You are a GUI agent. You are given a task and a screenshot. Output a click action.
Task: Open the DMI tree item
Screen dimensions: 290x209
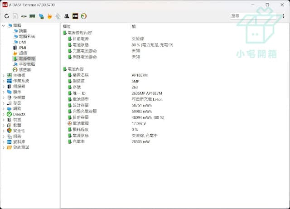[20, 42]
